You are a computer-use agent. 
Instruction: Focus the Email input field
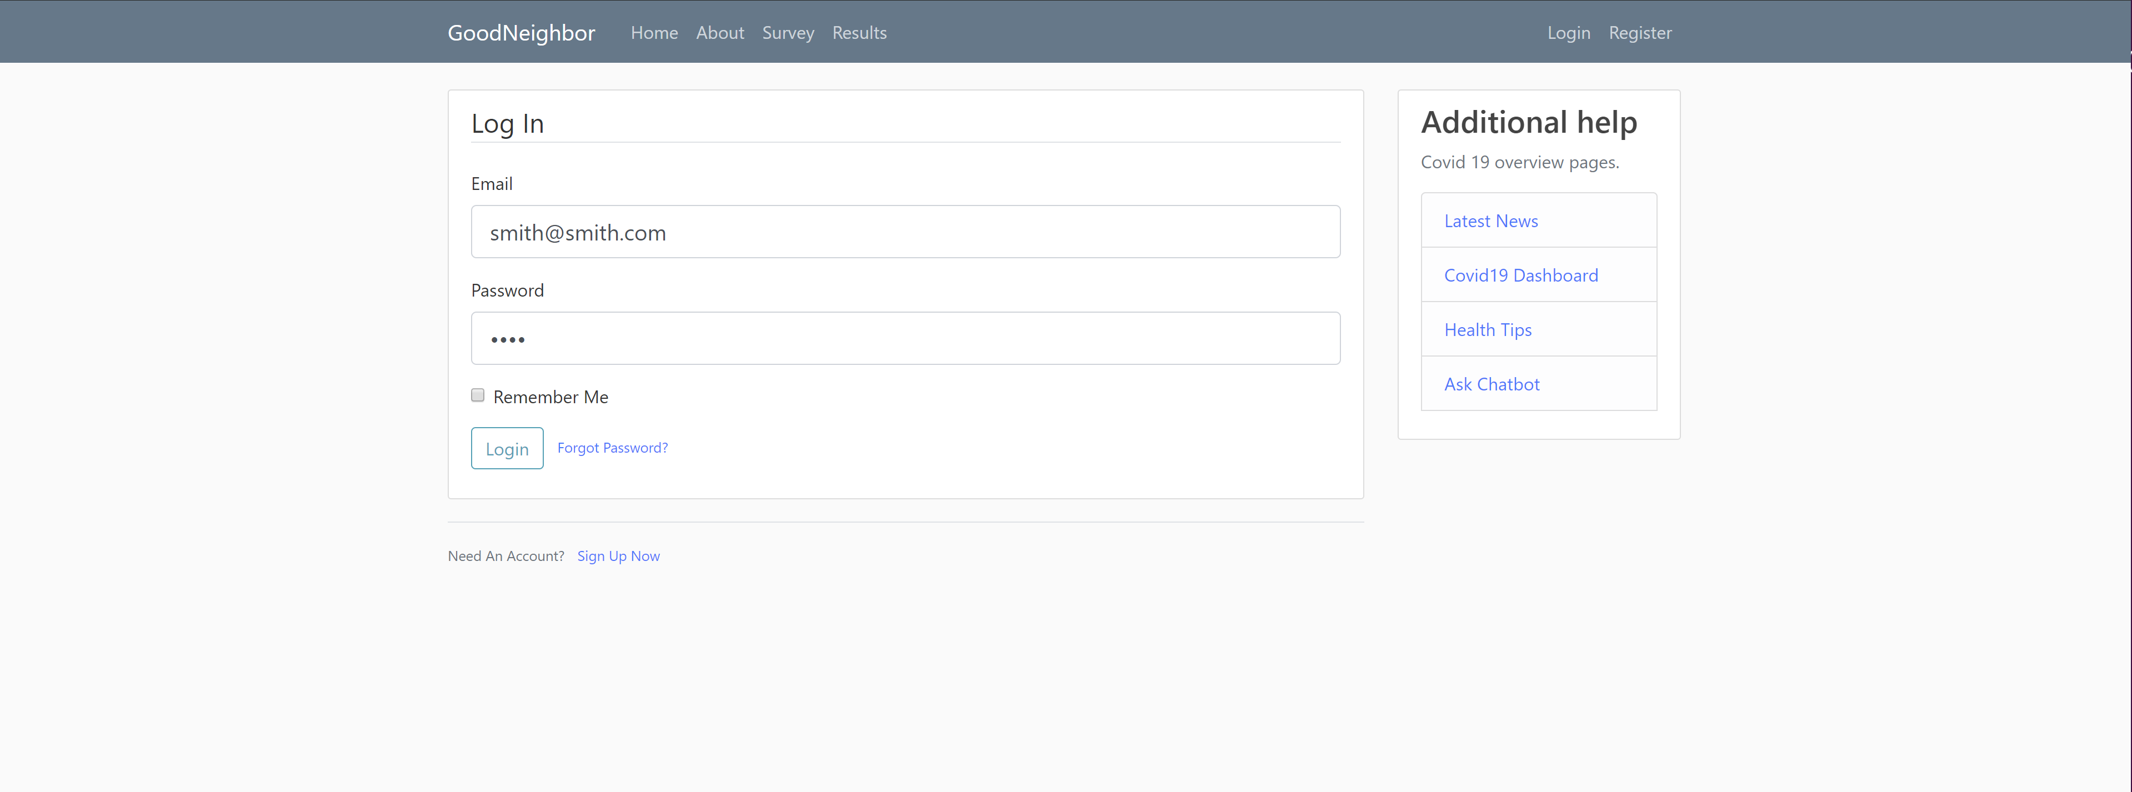tap(904, 232)
